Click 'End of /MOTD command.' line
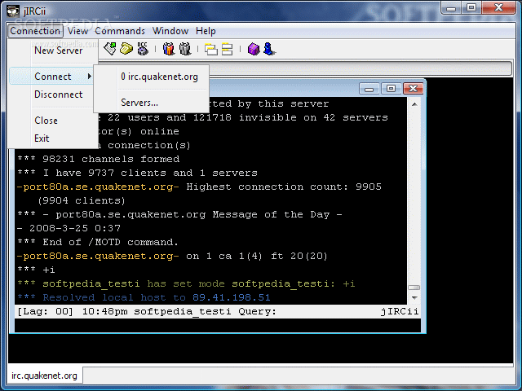Screen dimensions: 522x391 click(x=98, y=242)
